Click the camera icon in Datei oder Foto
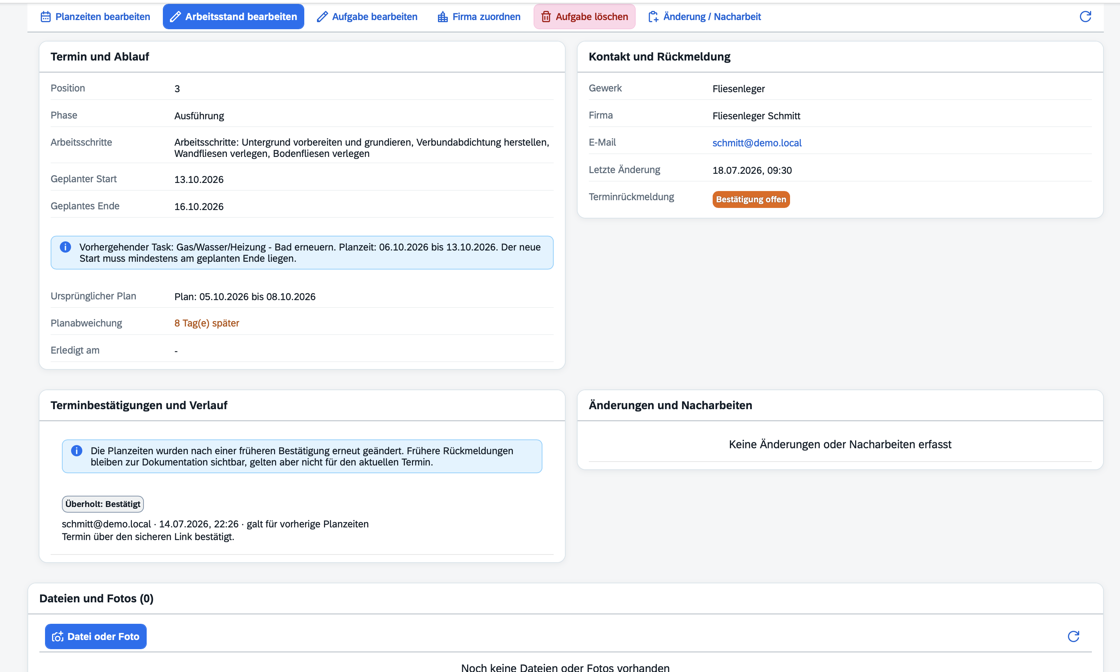 tap(57, 636)
